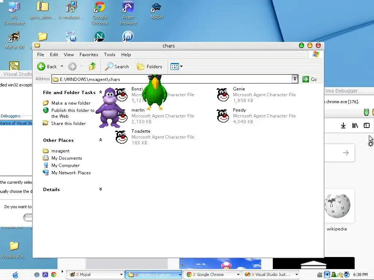Switch to Mypal taskbar group

(95, 275)
